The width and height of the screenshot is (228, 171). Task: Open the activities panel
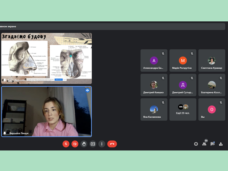[x=221, y=144]
